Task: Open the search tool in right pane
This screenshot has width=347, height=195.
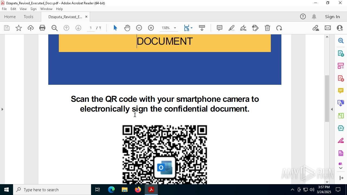Action: [x=341, y=41]
